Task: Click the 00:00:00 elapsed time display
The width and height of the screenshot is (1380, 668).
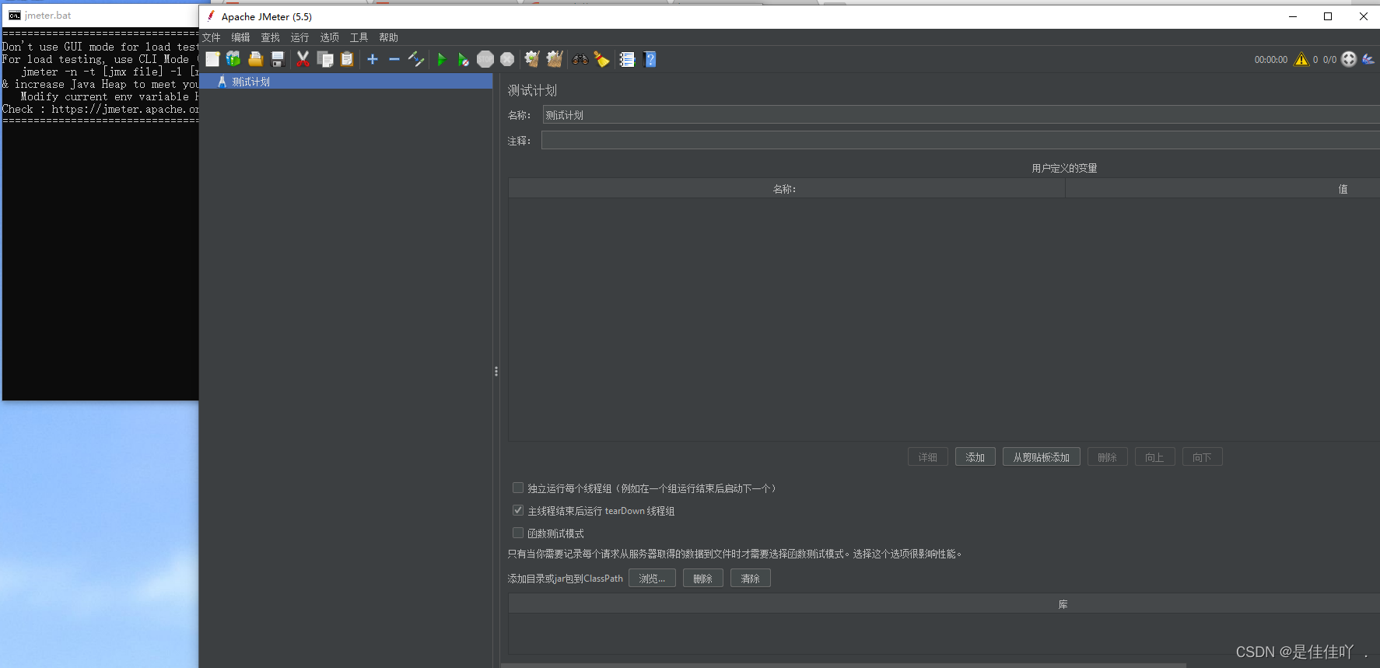Action: click(x=1271, y=60)
